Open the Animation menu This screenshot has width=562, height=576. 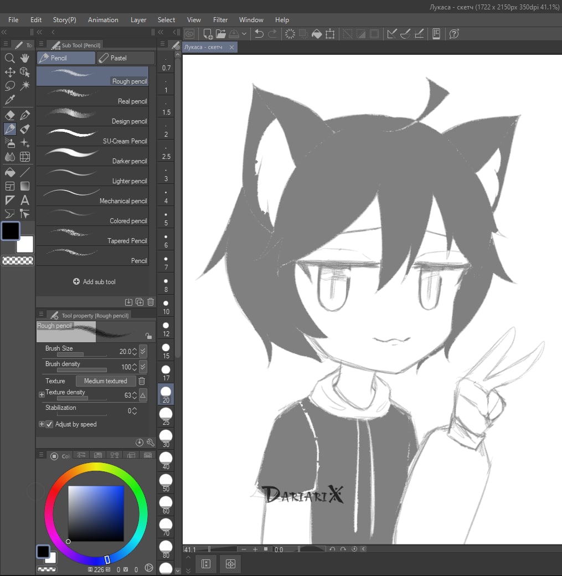[103, 20]
